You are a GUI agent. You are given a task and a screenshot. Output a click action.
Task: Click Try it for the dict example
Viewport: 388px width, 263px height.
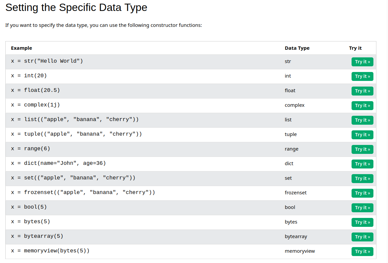click(362, 164)
